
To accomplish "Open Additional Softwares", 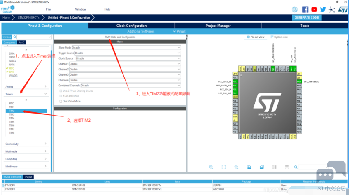I will (x=141, y=31).
